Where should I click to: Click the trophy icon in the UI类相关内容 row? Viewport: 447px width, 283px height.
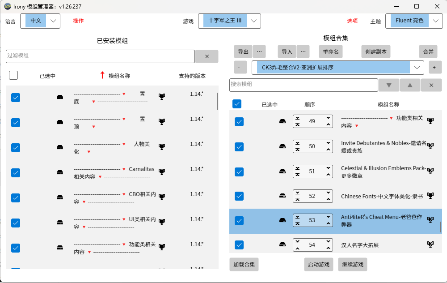pos(162,222)
